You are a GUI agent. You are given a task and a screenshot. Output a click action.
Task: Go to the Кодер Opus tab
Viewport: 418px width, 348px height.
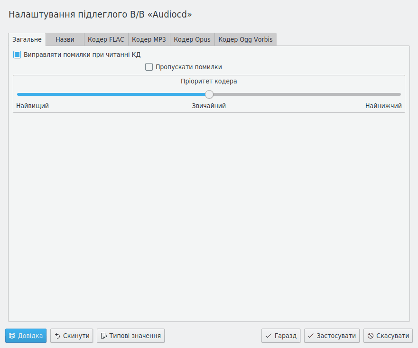[x=192, y=39]
